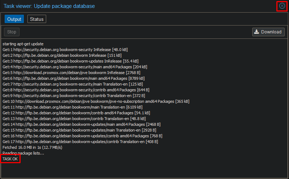Click the Get:1 bookworm-security InRelease line
Viewport: 289px width, 179px height.
point(65,50)
